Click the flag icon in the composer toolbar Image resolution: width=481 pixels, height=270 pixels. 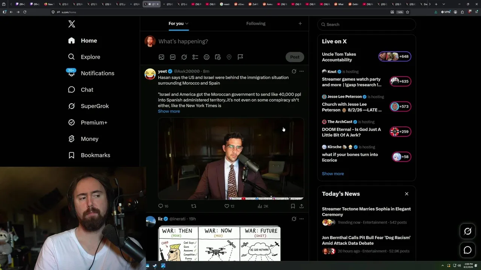point(240,57)
